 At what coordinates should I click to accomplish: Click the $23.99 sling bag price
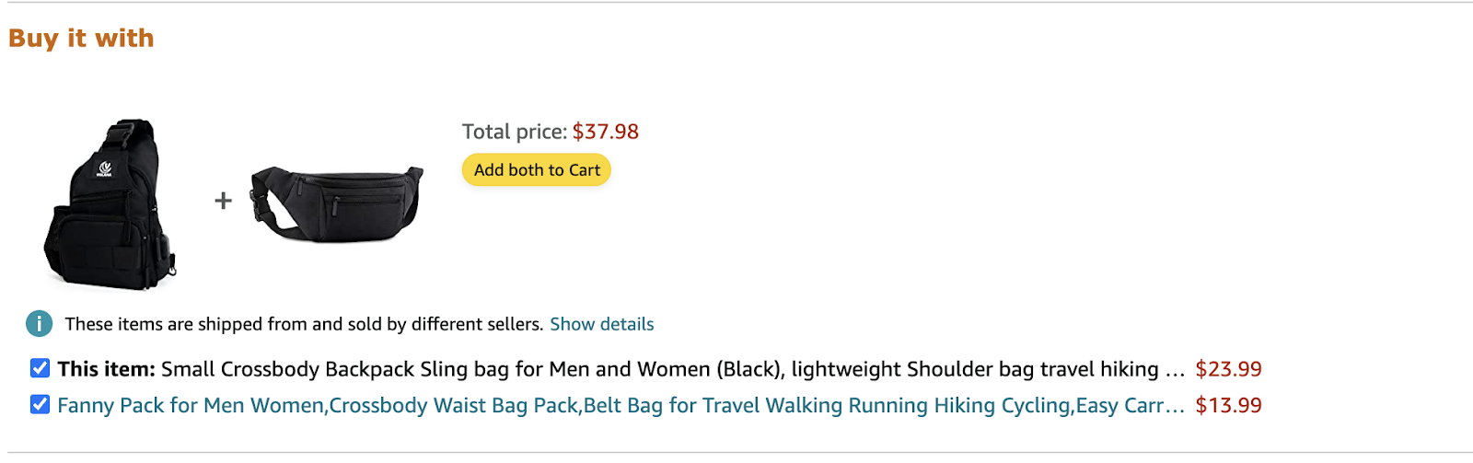(1228, 369)
